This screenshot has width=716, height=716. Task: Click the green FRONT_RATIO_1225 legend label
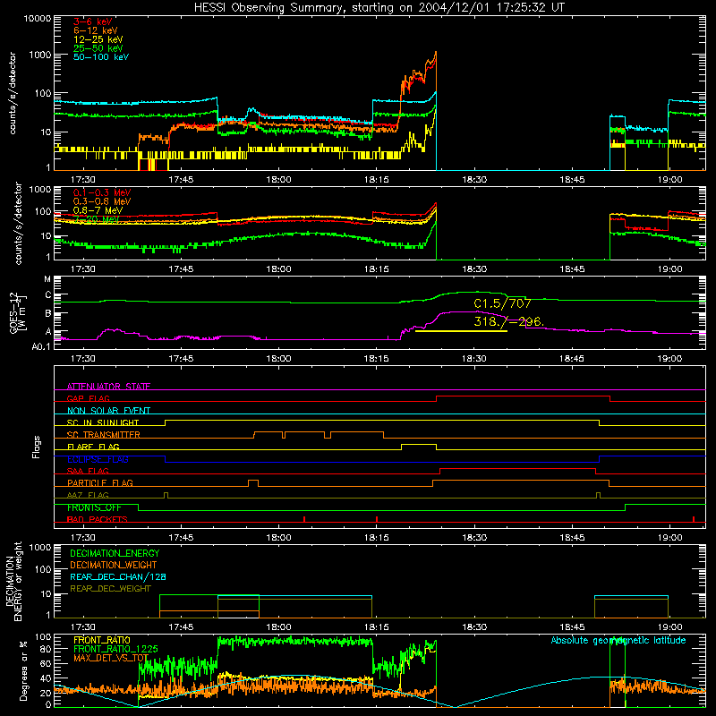116,649
